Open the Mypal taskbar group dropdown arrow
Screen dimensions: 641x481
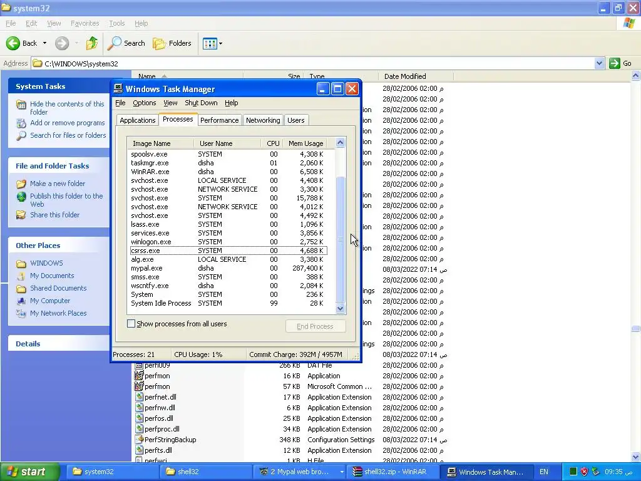coord(342,472)
